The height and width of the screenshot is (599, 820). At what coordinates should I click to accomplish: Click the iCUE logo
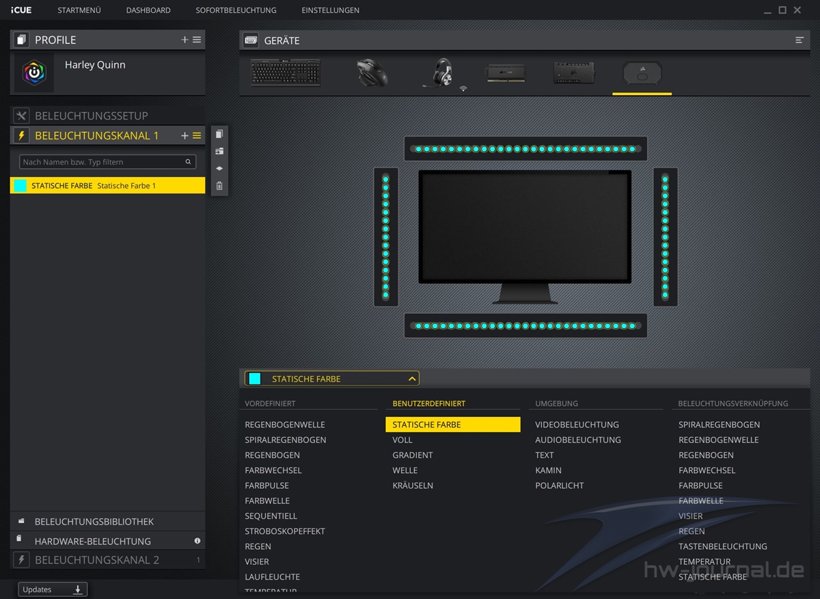pos(21,10)
